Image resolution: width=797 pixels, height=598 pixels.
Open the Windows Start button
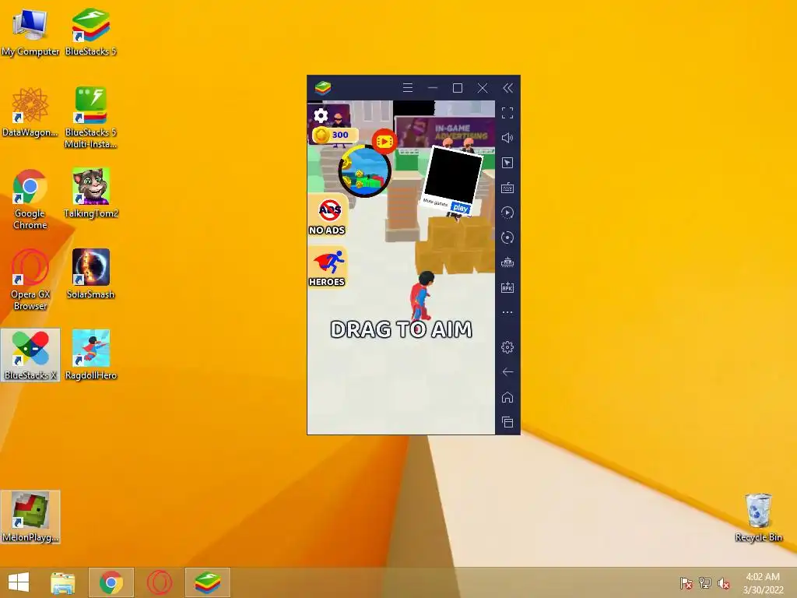click(x=19, y=582)
